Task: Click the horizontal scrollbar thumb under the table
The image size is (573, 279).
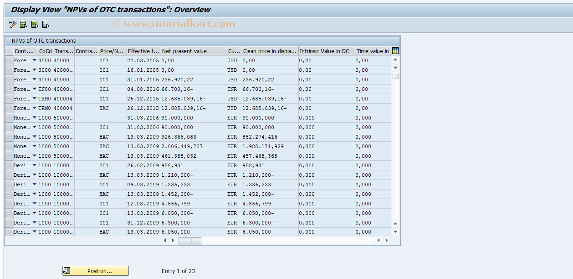Action: click(x=190, y=240)
